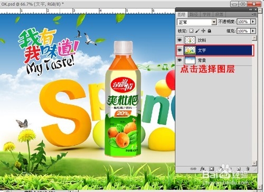The image size is (264, 192).
Task: Click the 文字 layer name
Action: (202, 50)
